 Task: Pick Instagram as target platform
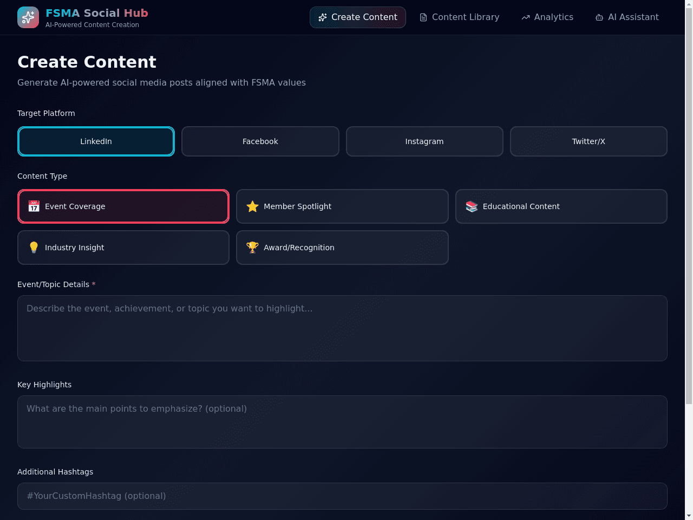424,141
